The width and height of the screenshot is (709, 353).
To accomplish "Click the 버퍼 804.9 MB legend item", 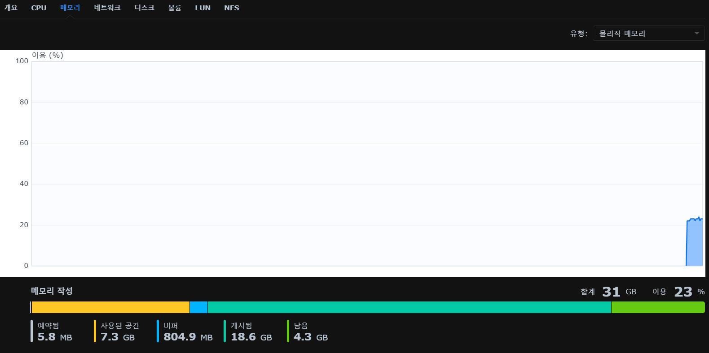I will point(187,331).
